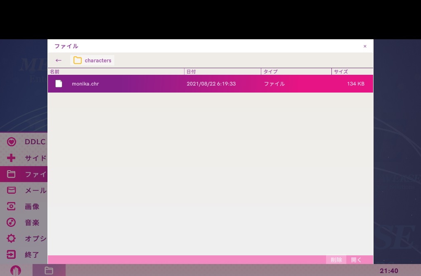Click the タイプ column header

(x=296, y=71)
